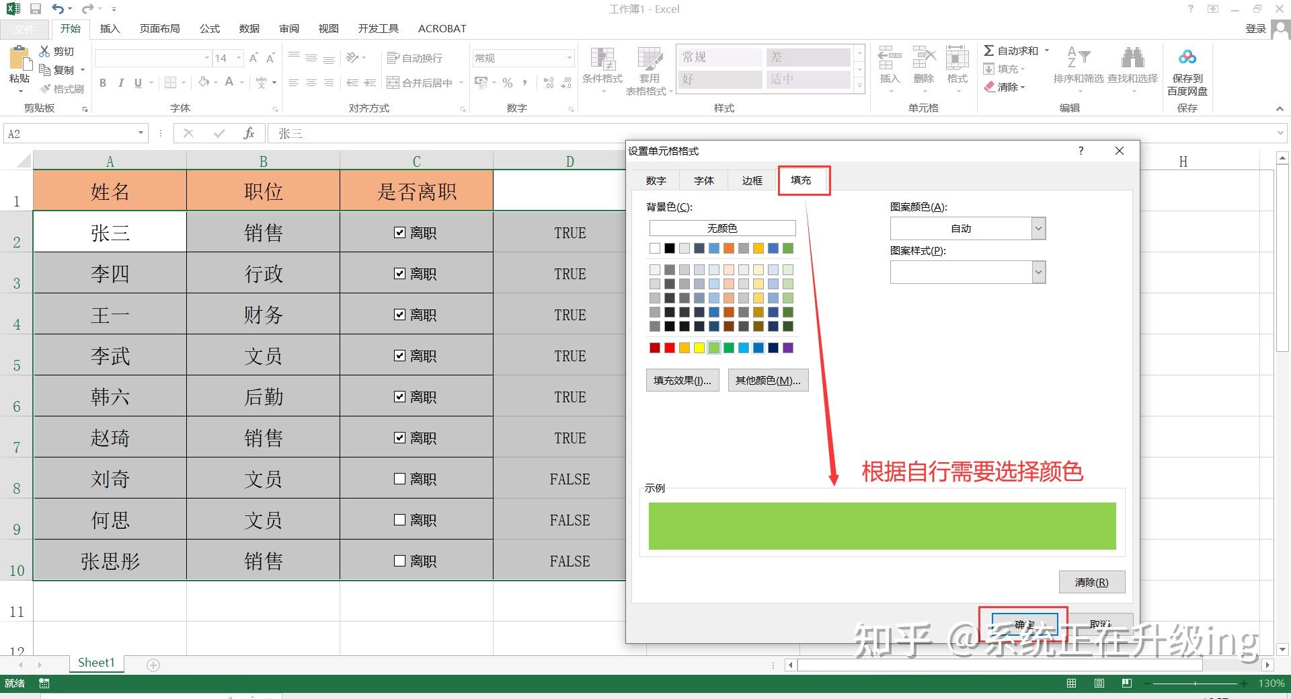The image size is (1291, 699).
Task: Click the Format Painter brush icon
Action: pyautogui.click(x=45, y=89)
